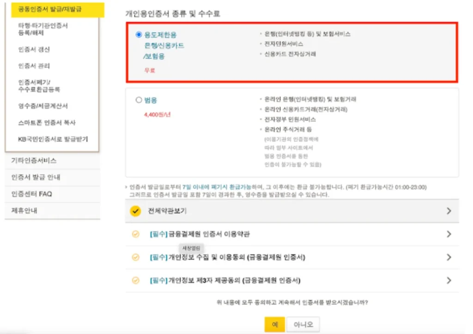Click the 개인용인증서 종류 및 수수료 heading
Image resolution: width=473 pixels, height=334 pixels.
click(173, 13)
